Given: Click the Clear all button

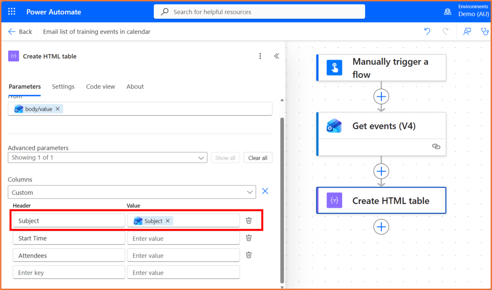Looking at the screenshot, I should click(258, 158).
